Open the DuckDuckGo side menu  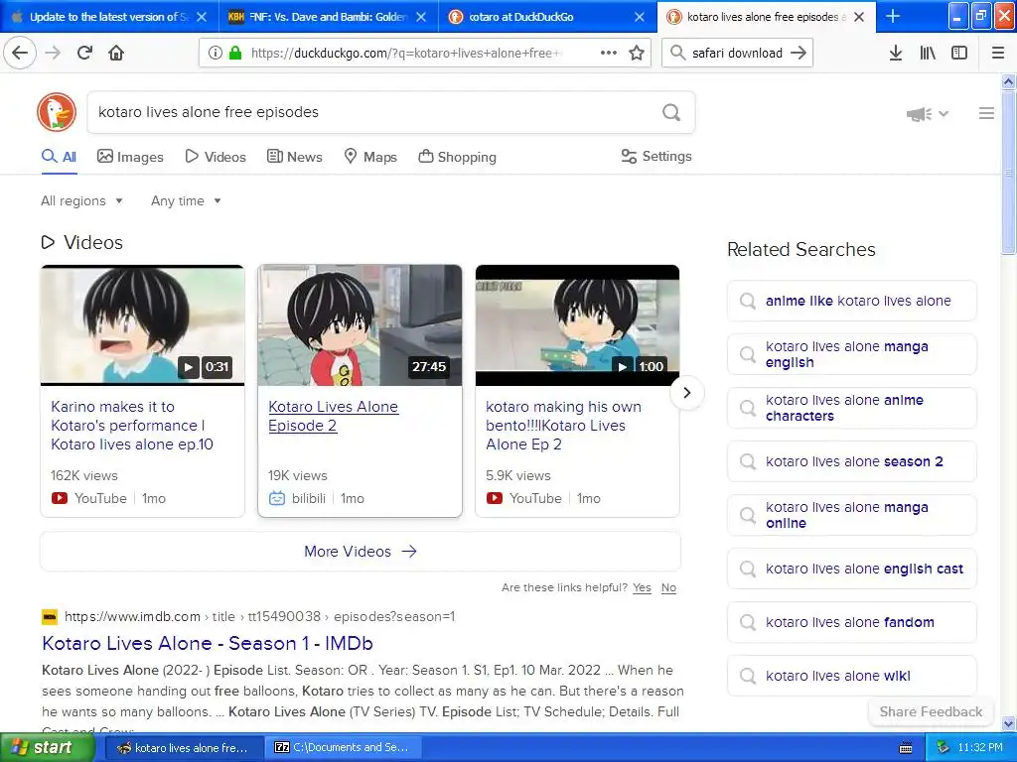(986, 113)
